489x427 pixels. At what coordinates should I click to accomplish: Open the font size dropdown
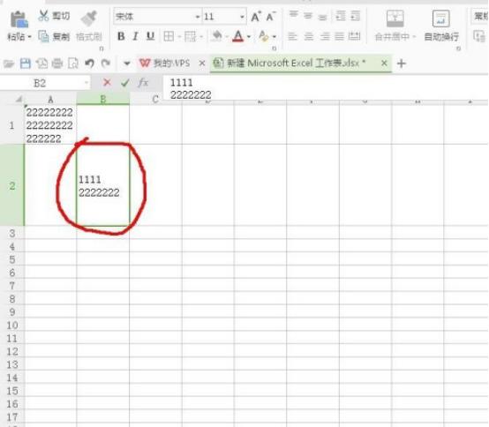243,17
